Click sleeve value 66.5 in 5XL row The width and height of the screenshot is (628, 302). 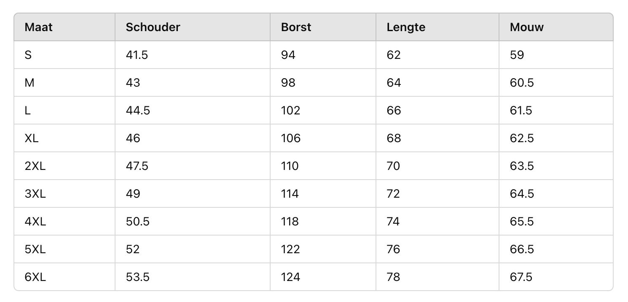click(x=522, y=249)
